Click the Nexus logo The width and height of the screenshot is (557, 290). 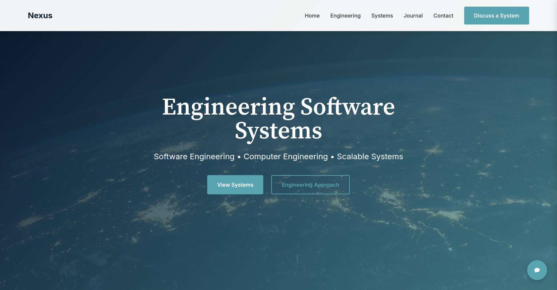coord(40,16)
